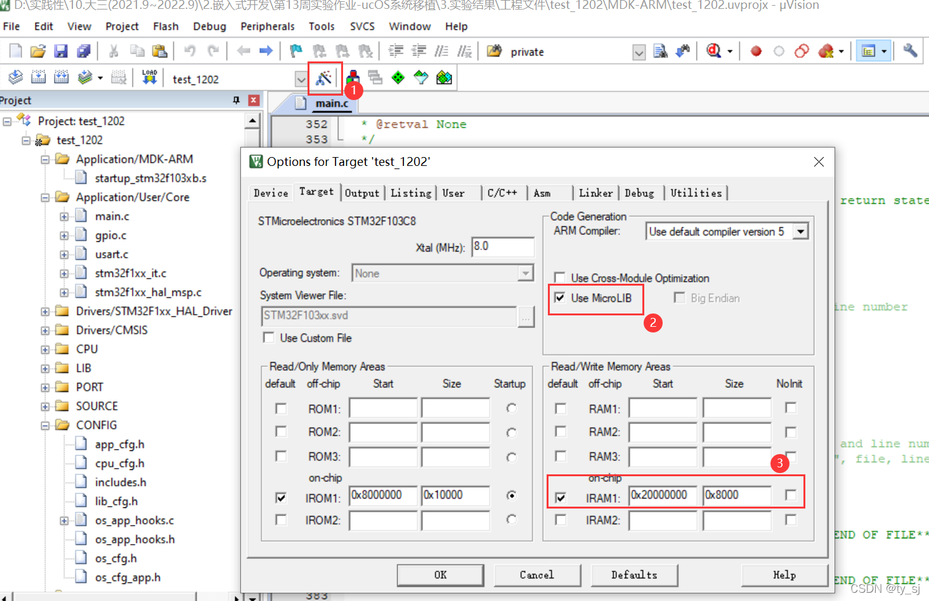Check the IRAM1 NoInit checkbox
The height and width of the screenshot is (601, 929).
tap(790, 495)
